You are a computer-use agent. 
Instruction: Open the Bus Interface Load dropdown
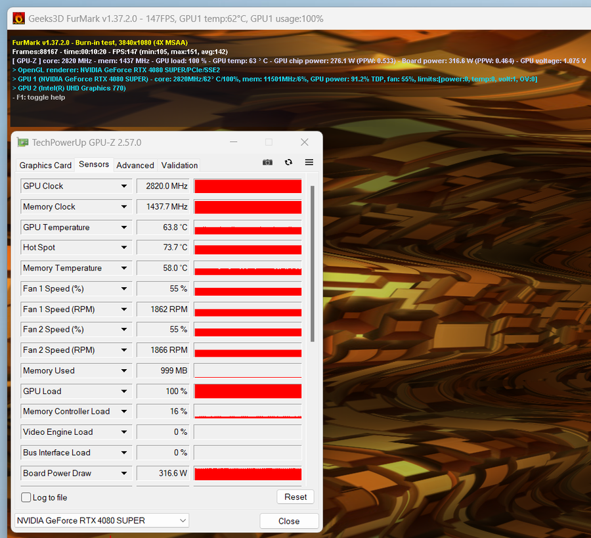123,453
